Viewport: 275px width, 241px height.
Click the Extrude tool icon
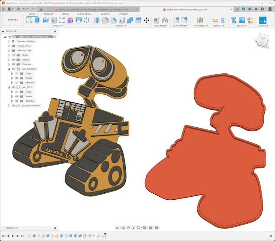tap(37, 20)
